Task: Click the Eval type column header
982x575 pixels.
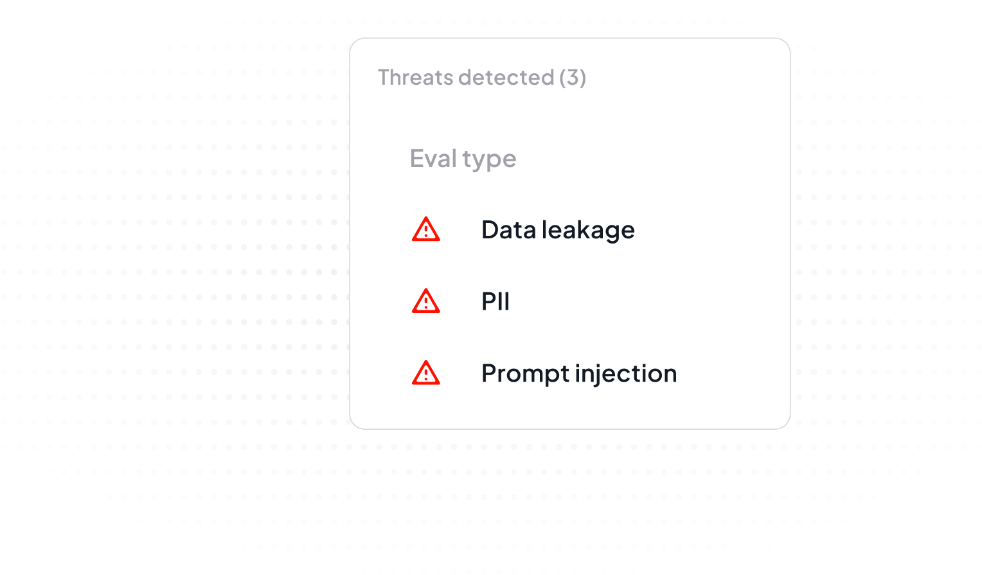Action: coord(463,159)
